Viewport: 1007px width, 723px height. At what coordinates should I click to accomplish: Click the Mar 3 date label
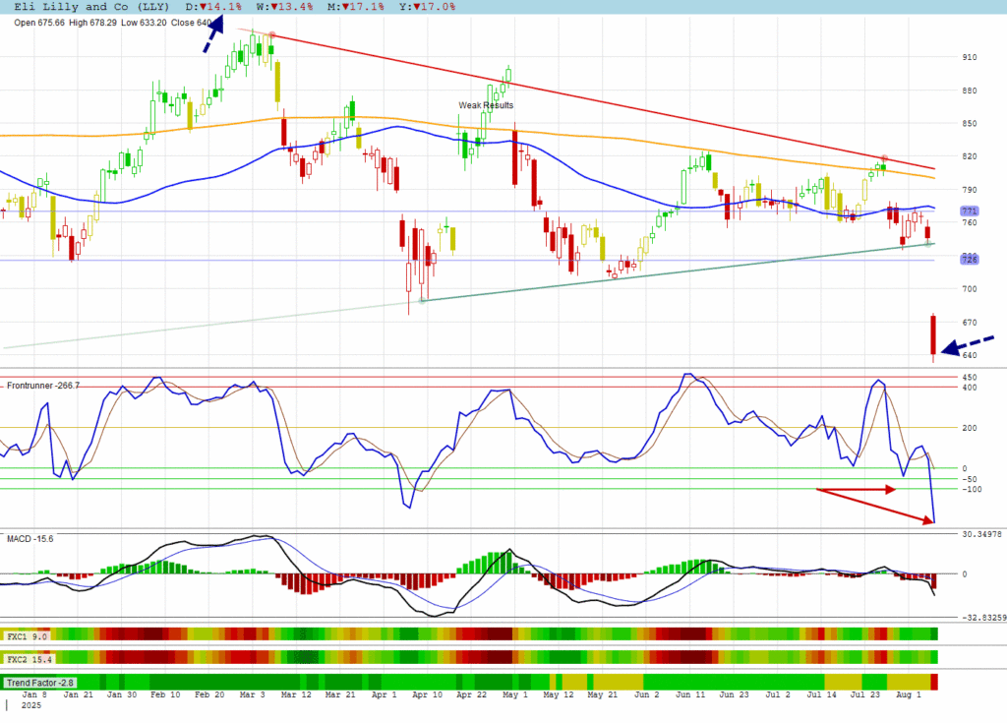point(252,694)
